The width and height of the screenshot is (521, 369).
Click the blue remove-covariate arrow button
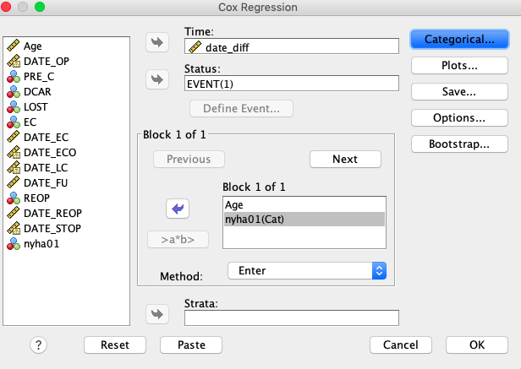point(178,209)
